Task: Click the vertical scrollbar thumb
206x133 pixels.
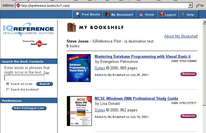Action: point(204,65)
